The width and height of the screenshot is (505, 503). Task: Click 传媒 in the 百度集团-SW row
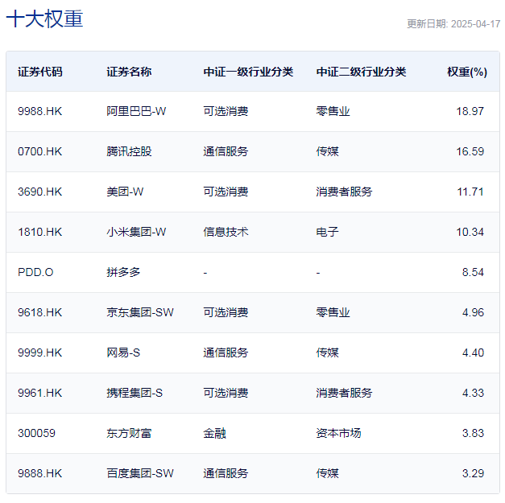click(327, 473)
